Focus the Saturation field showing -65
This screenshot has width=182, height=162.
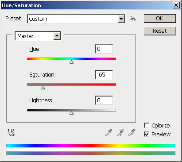tap(104, 75)
